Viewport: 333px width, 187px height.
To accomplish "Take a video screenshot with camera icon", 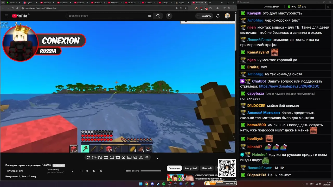I will pos(135,157).
